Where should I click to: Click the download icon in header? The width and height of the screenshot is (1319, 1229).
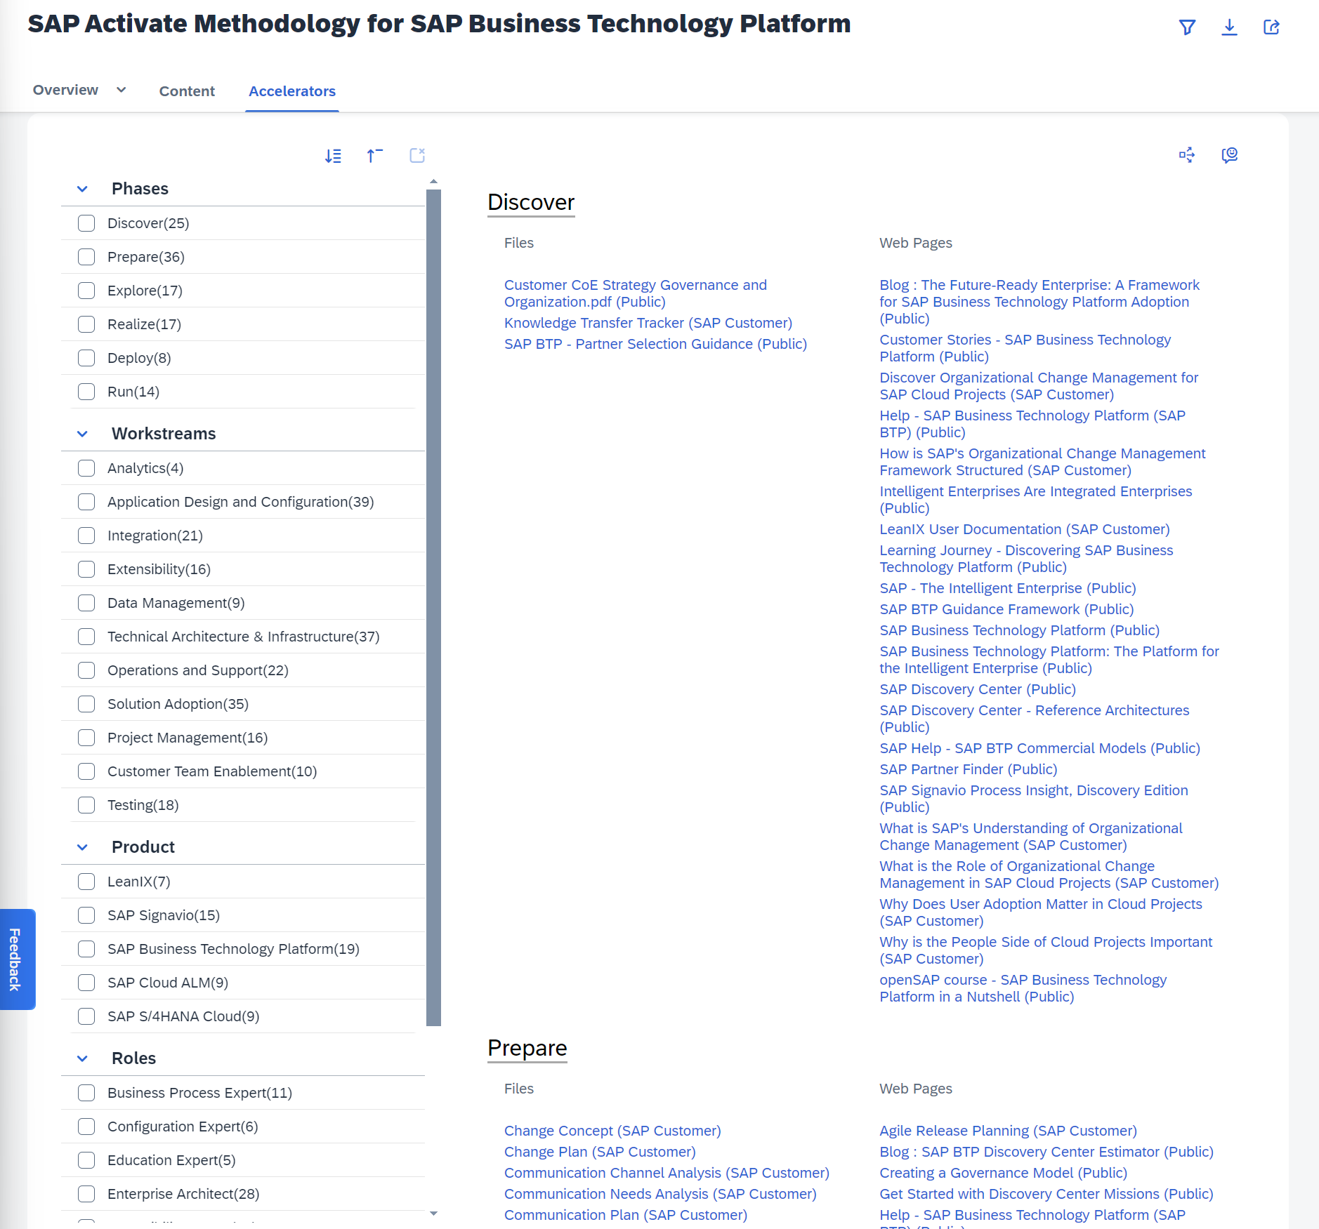pos(1229,27)
